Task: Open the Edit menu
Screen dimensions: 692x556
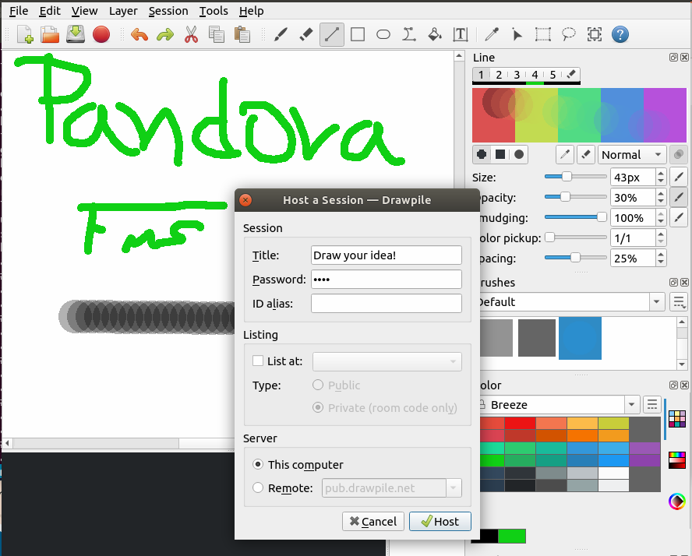Action: (x=49, y=11)
